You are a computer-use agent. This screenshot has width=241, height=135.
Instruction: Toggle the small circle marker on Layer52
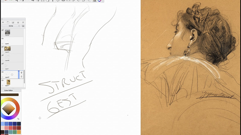tap(2, 35)
